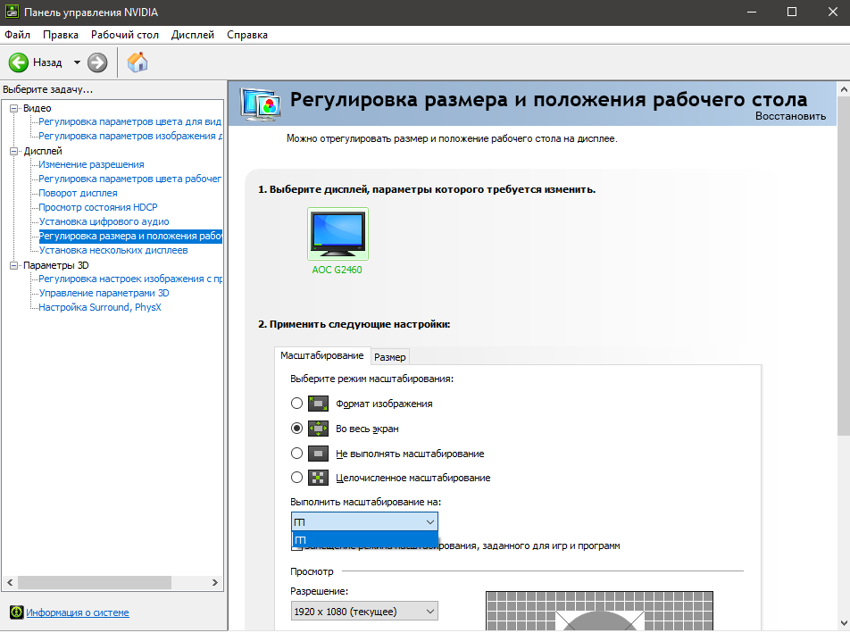Open Настройка Surround, PhysX in the tree
The height and width of the screenshot is (633, 850).
(x=100, y=307)
